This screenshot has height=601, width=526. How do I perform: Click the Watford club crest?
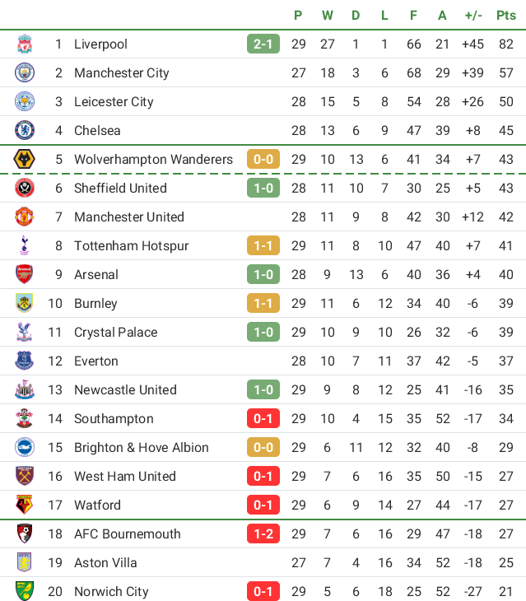click(x=25, y=505)
